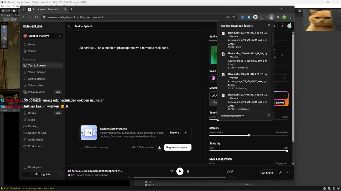Open Creative Platform switcher dropdown

(42, 36)
